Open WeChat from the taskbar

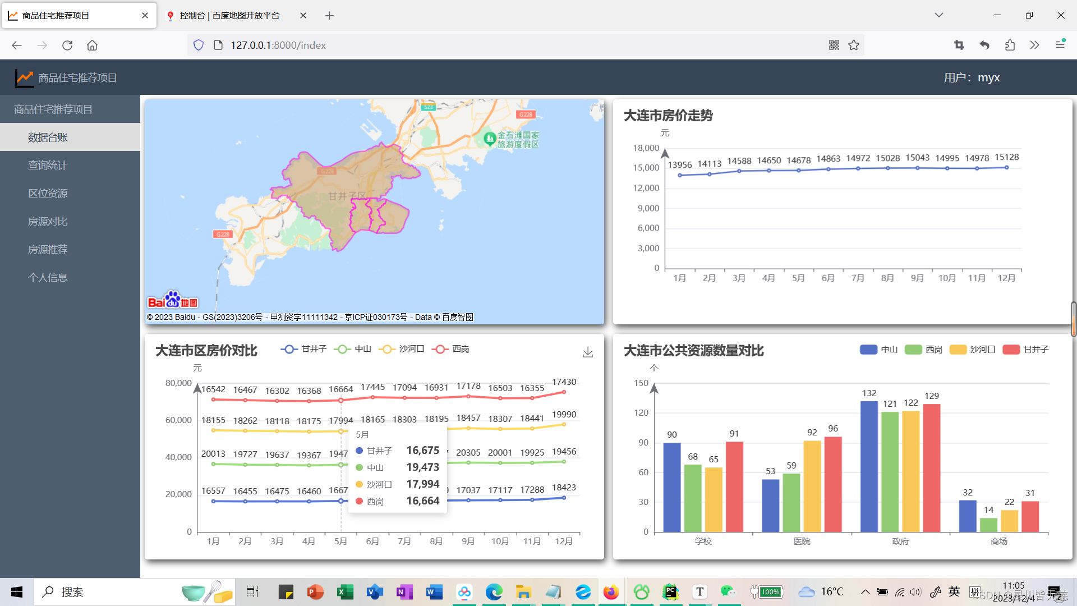tap(728, 592)
